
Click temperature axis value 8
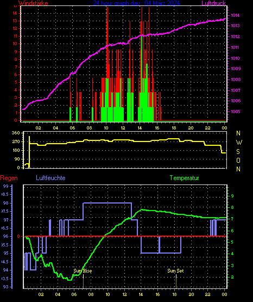pos(232,207)
